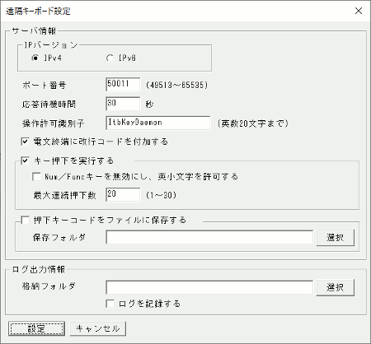Click 選択 button next to 保存フォルダ
371x344 pixels.
(x=336, y=238)
